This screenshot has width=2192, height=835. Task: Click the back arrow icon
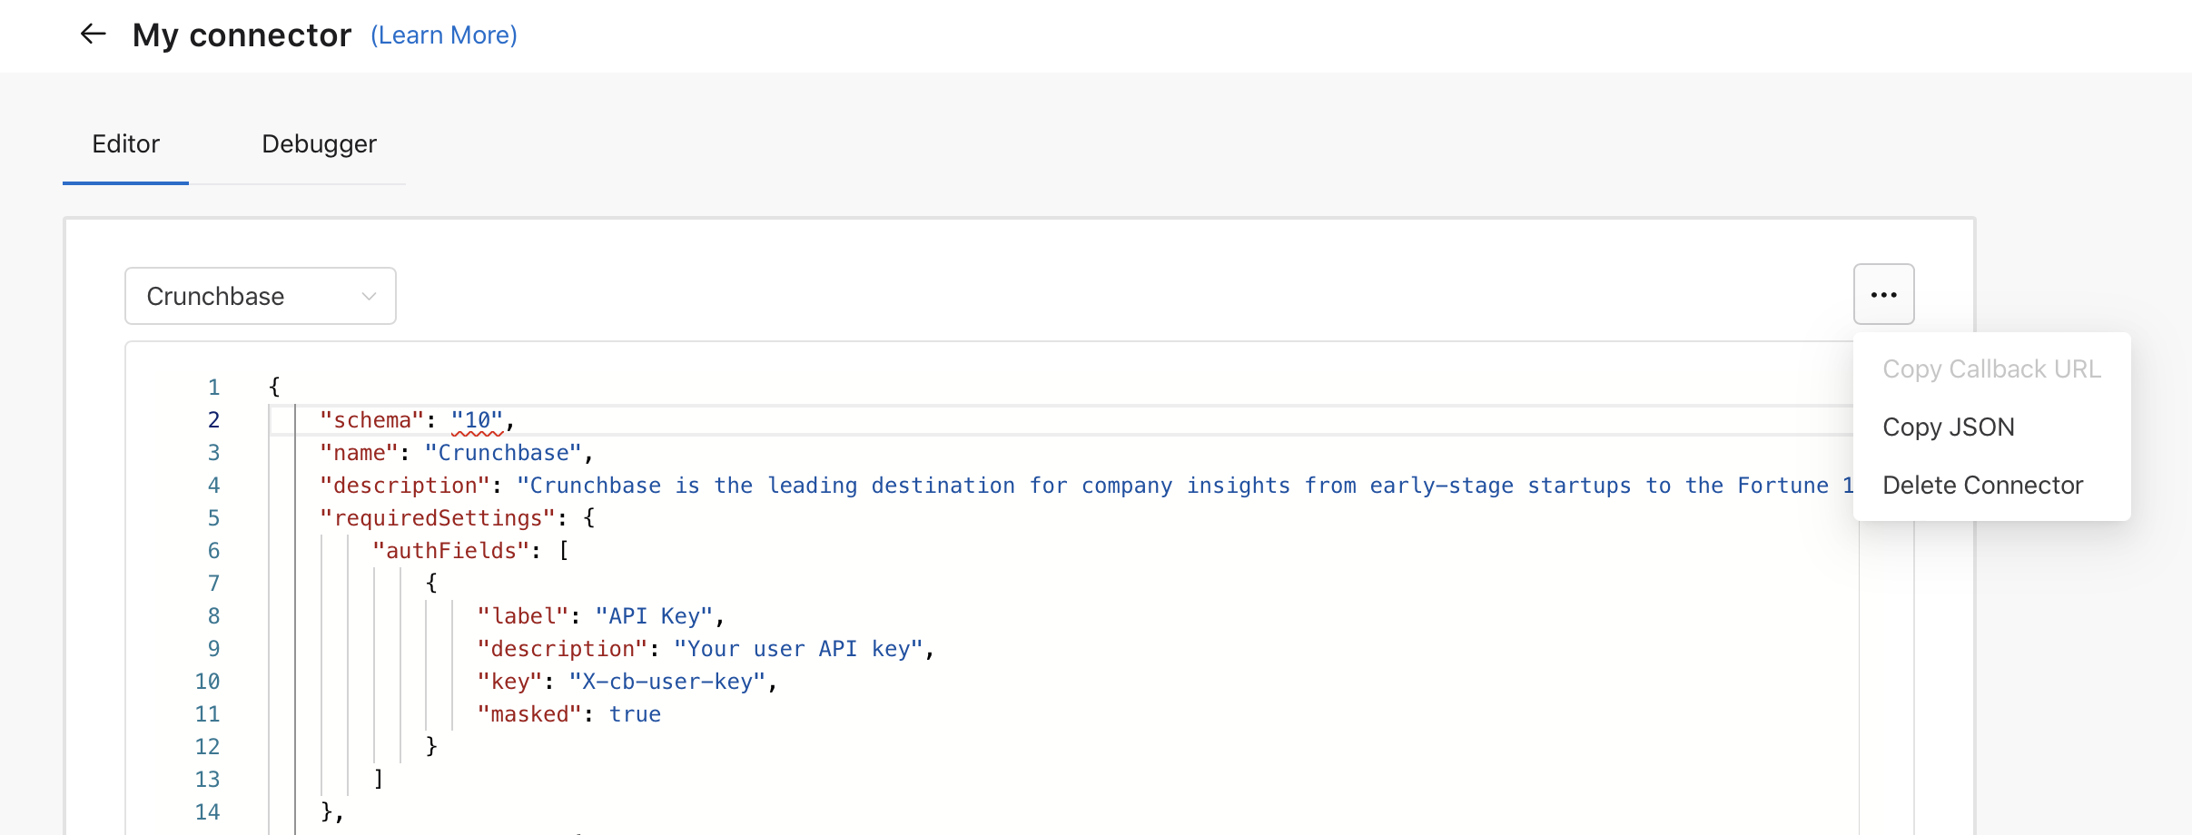[93, 34]
